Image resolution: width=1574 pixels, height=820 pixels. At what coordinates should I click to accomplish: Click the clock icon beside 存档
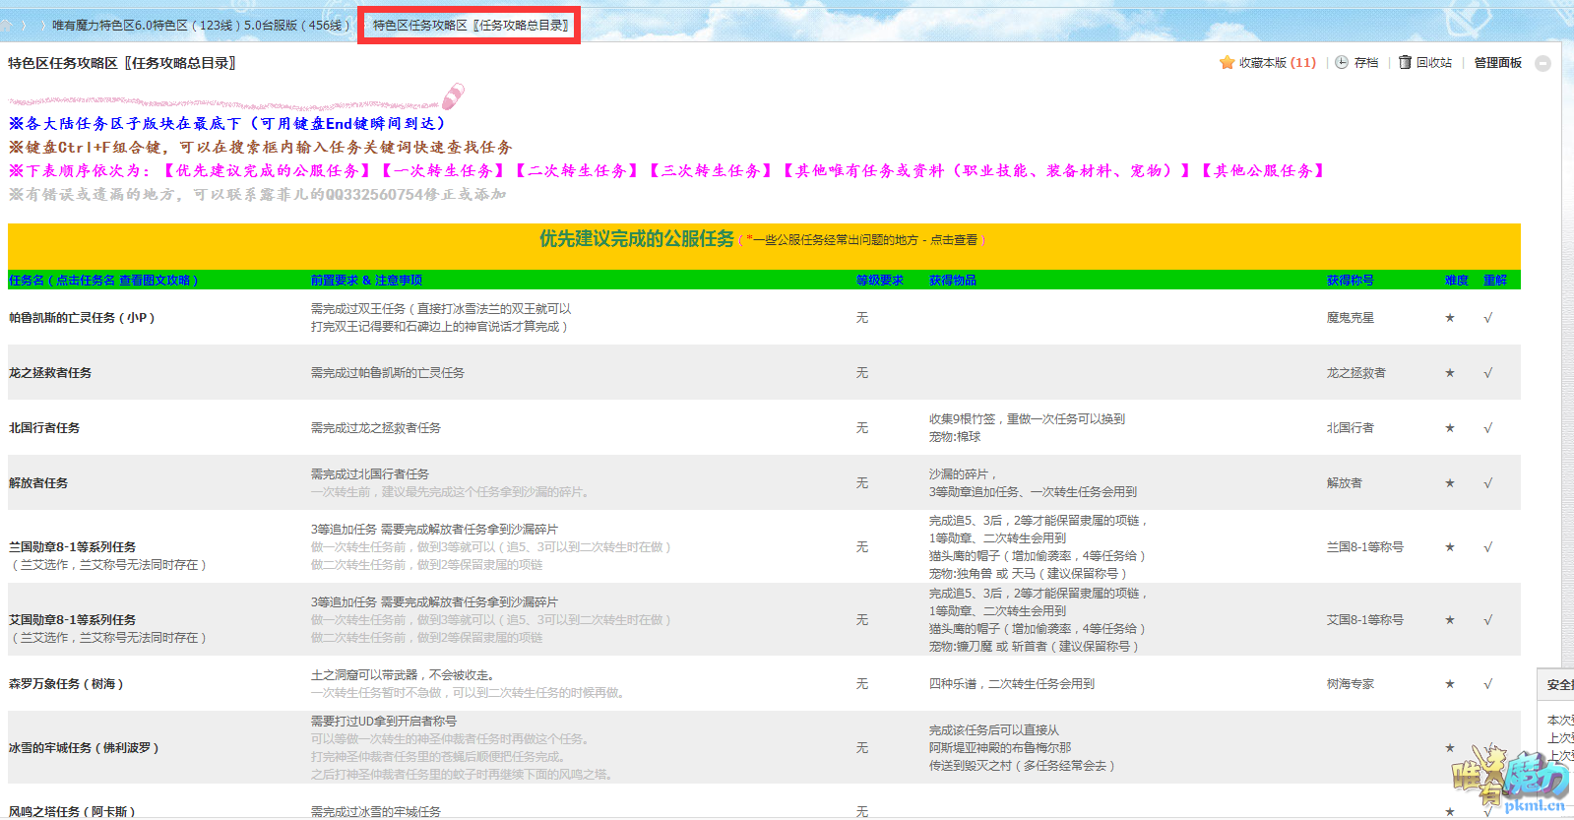coord(1342,62)
